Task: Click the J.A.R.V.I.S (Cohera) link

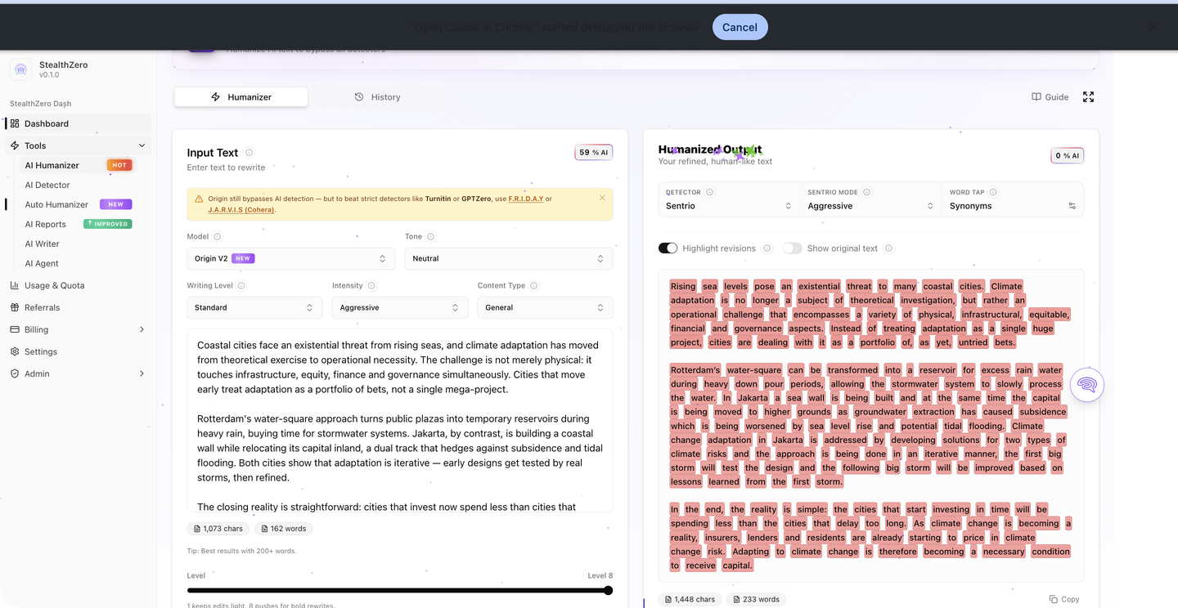Action: [241, 210]
